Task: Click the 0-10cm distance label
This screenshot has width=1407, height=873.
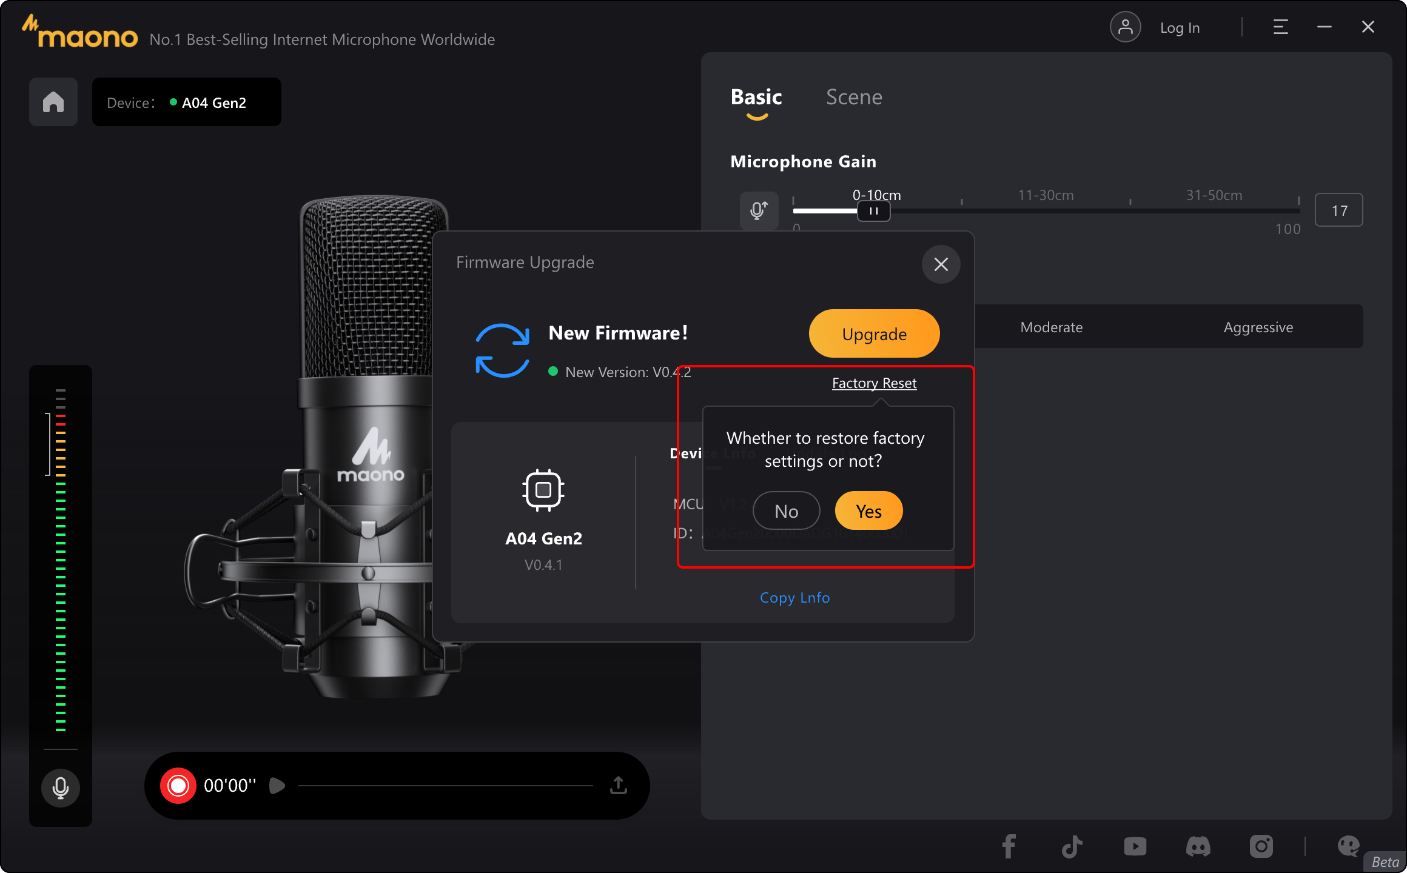Action: pos(877,195)
